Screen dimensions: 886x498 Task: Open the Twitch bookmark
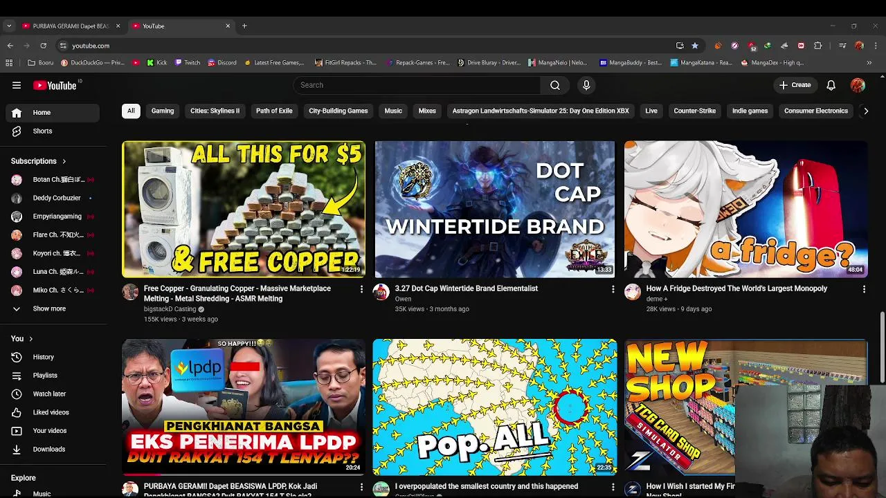click(187, 62)
